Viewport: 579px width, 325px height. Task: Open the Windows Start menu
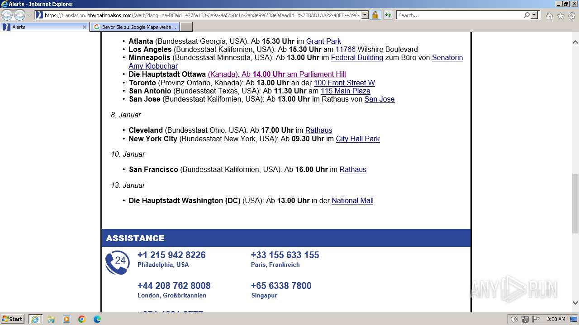(x=12, y=319)
